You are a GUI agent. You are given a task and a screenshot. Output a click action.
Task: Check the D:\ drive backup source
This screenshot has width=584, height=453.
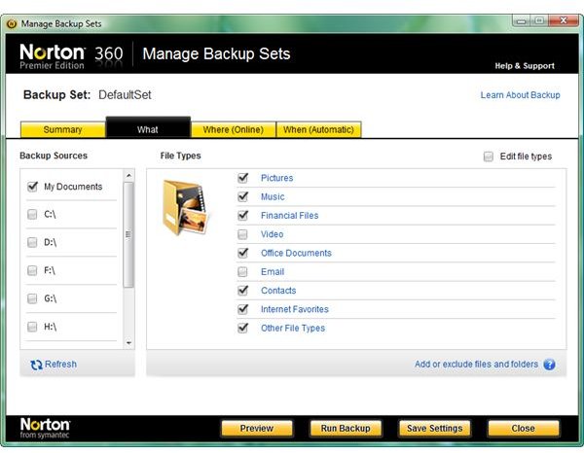pyautogui.click(x=32, y=242)
